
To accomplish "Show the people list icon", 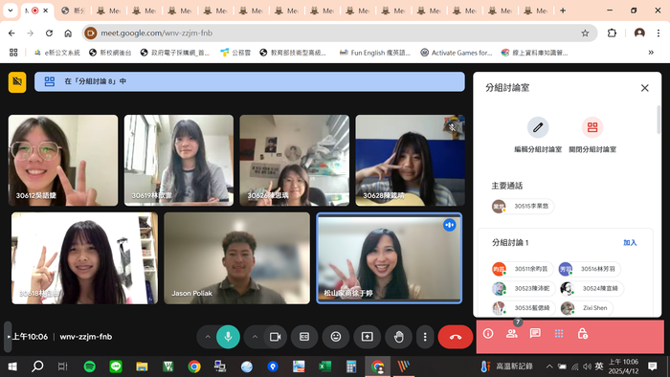I will pyautogui.click(x=511, y=333).
